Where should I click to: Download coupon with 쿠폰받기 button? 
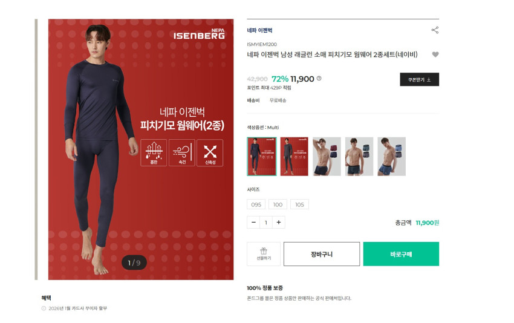[x=419, y=79]
